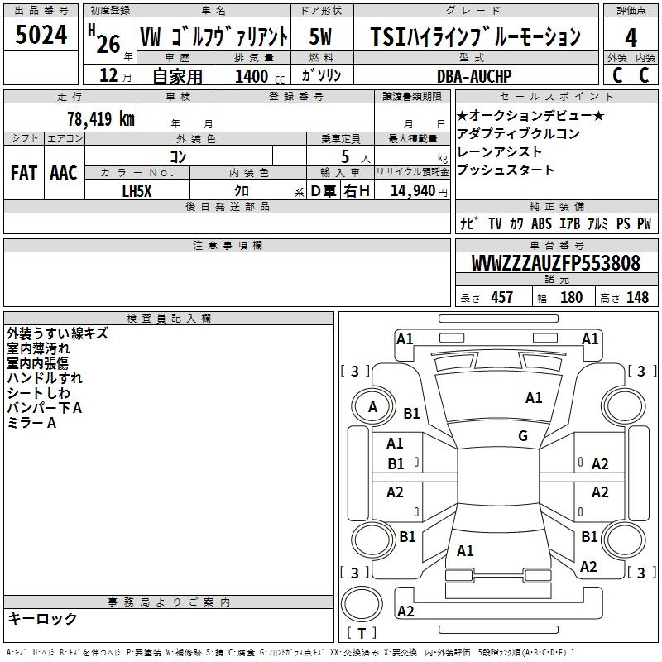Select the 検査員記入欄 section header

[169, 319]
